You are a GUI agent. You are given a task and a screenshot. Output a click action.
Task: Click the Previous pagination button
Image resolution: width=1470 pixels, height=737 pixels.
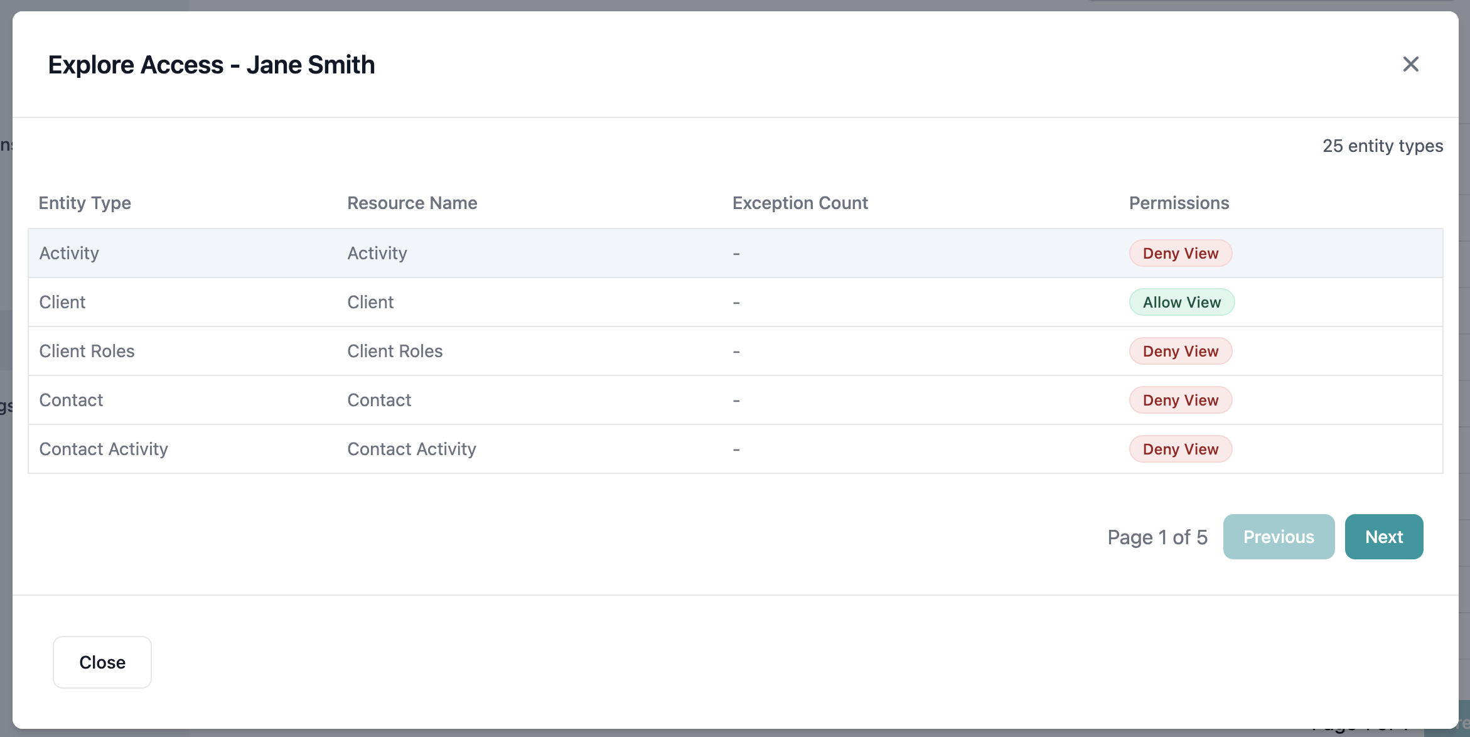coord(1279,537)
